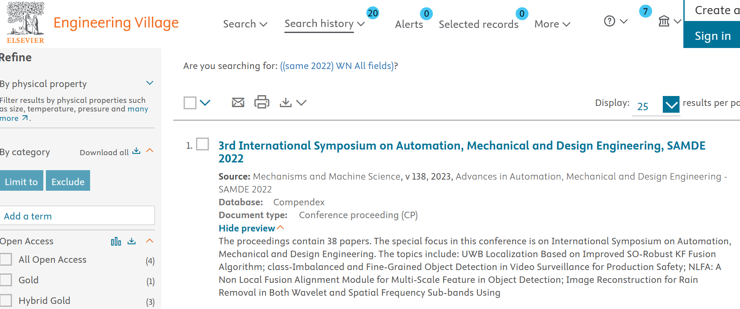
Task: Select the checkbox for result 1
Action: (x=202, y=144)
